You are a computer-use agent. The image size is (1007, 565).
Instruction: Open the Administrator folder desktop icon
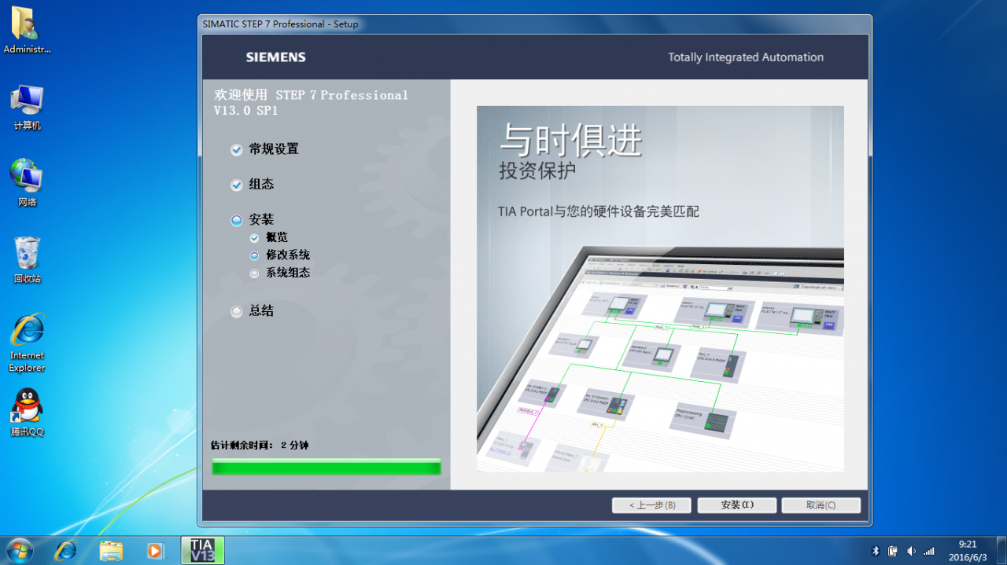(27, 30)
